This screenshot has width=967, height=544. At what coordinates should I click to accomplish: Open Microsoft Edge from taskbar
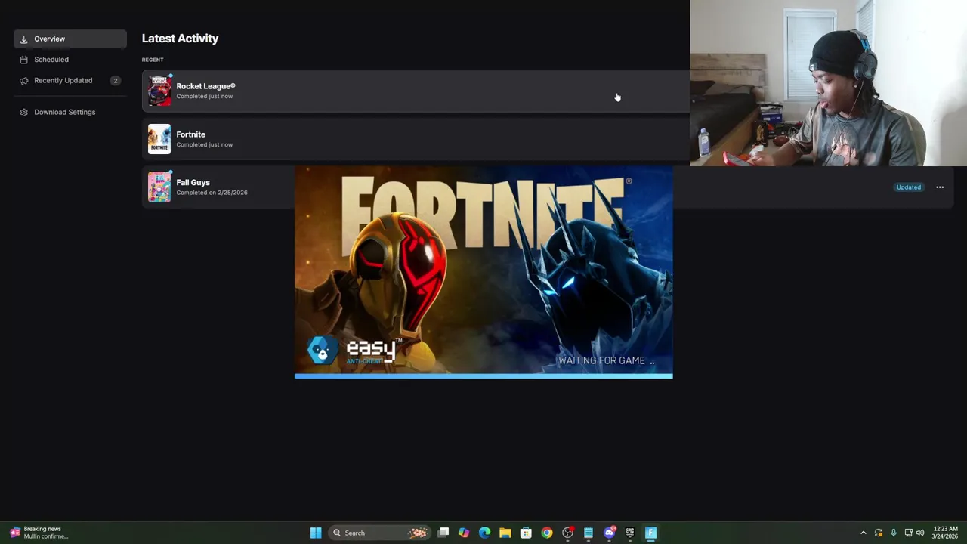click(x=484, y=533)
